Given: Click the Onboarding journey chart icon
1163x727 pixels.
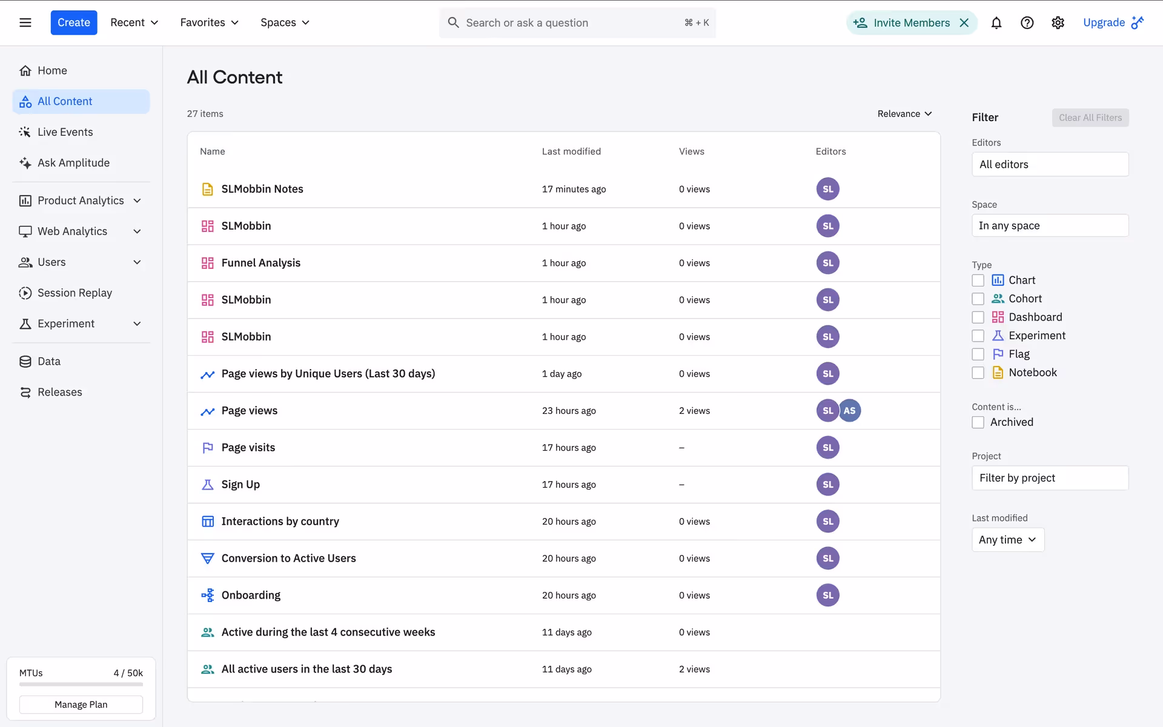Looking at the screenshot, I should coord(207,596).
